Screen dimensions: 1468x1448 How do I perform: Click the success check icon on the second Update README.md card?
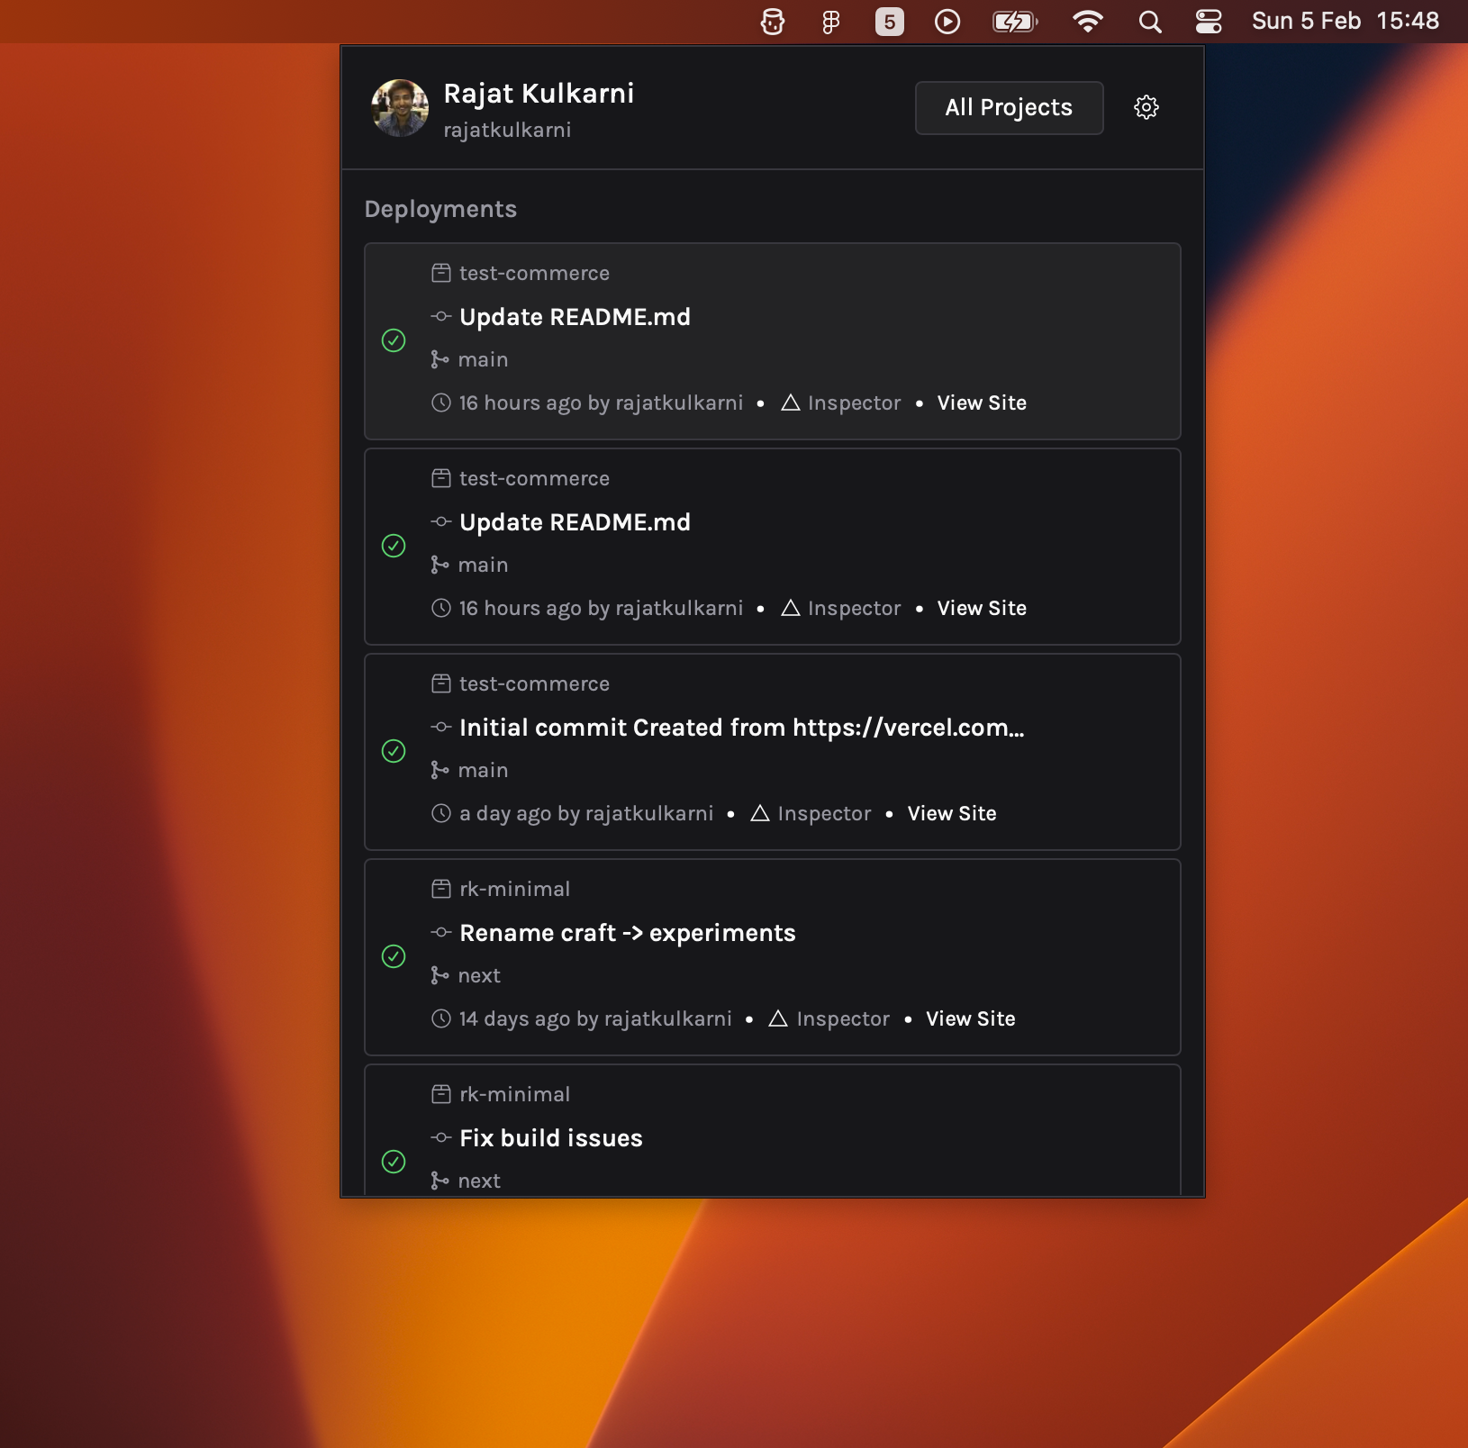[394, 546]
